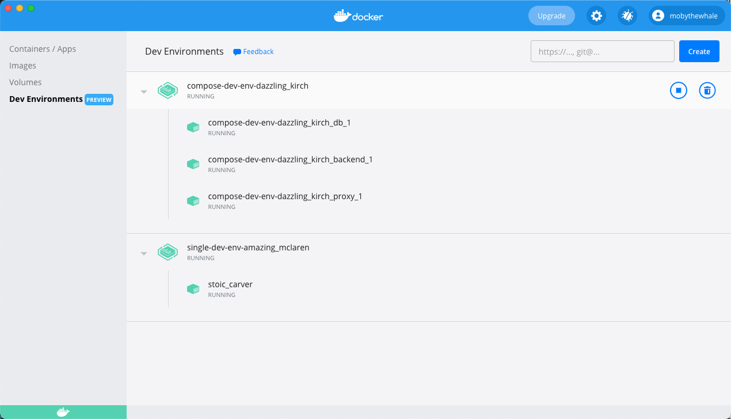Open the Volumes section
Viewport: 731px width, 419px height.
(25, 82)
